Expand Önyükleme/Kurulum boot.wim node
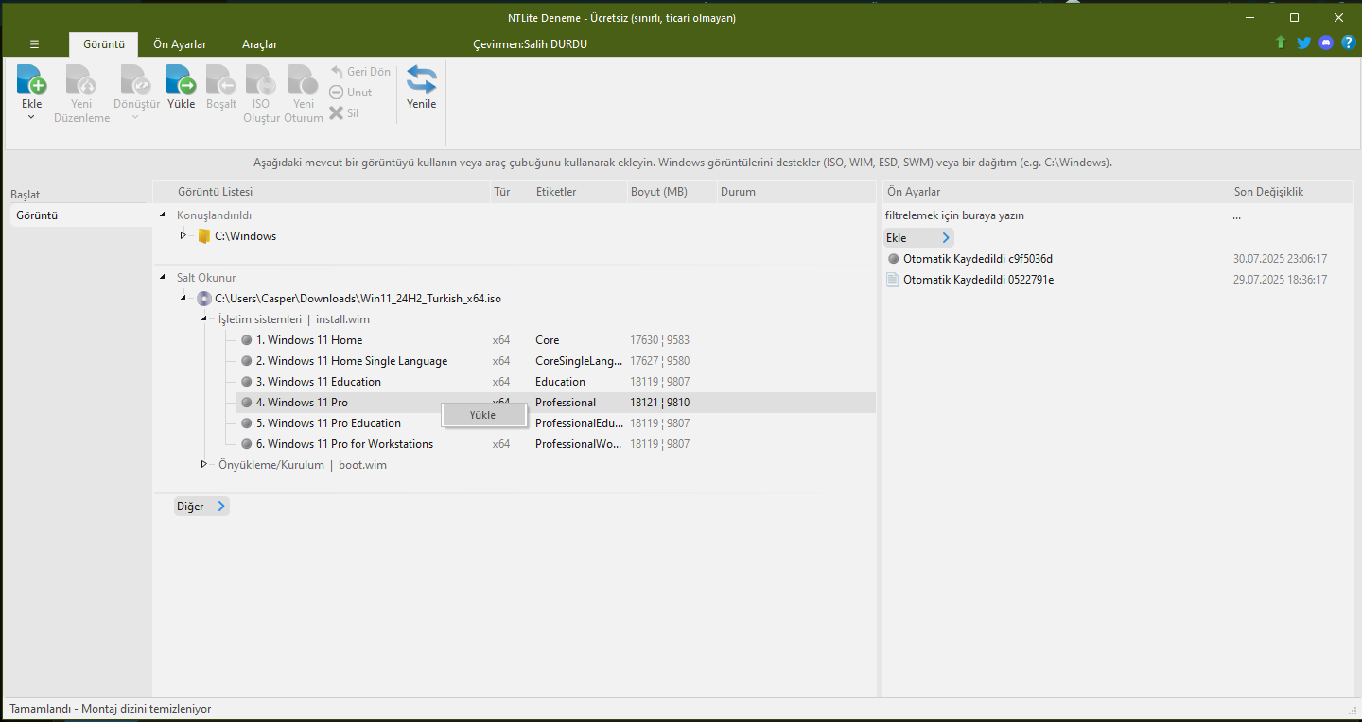The image size is (1362, 722). pos(203,465)
